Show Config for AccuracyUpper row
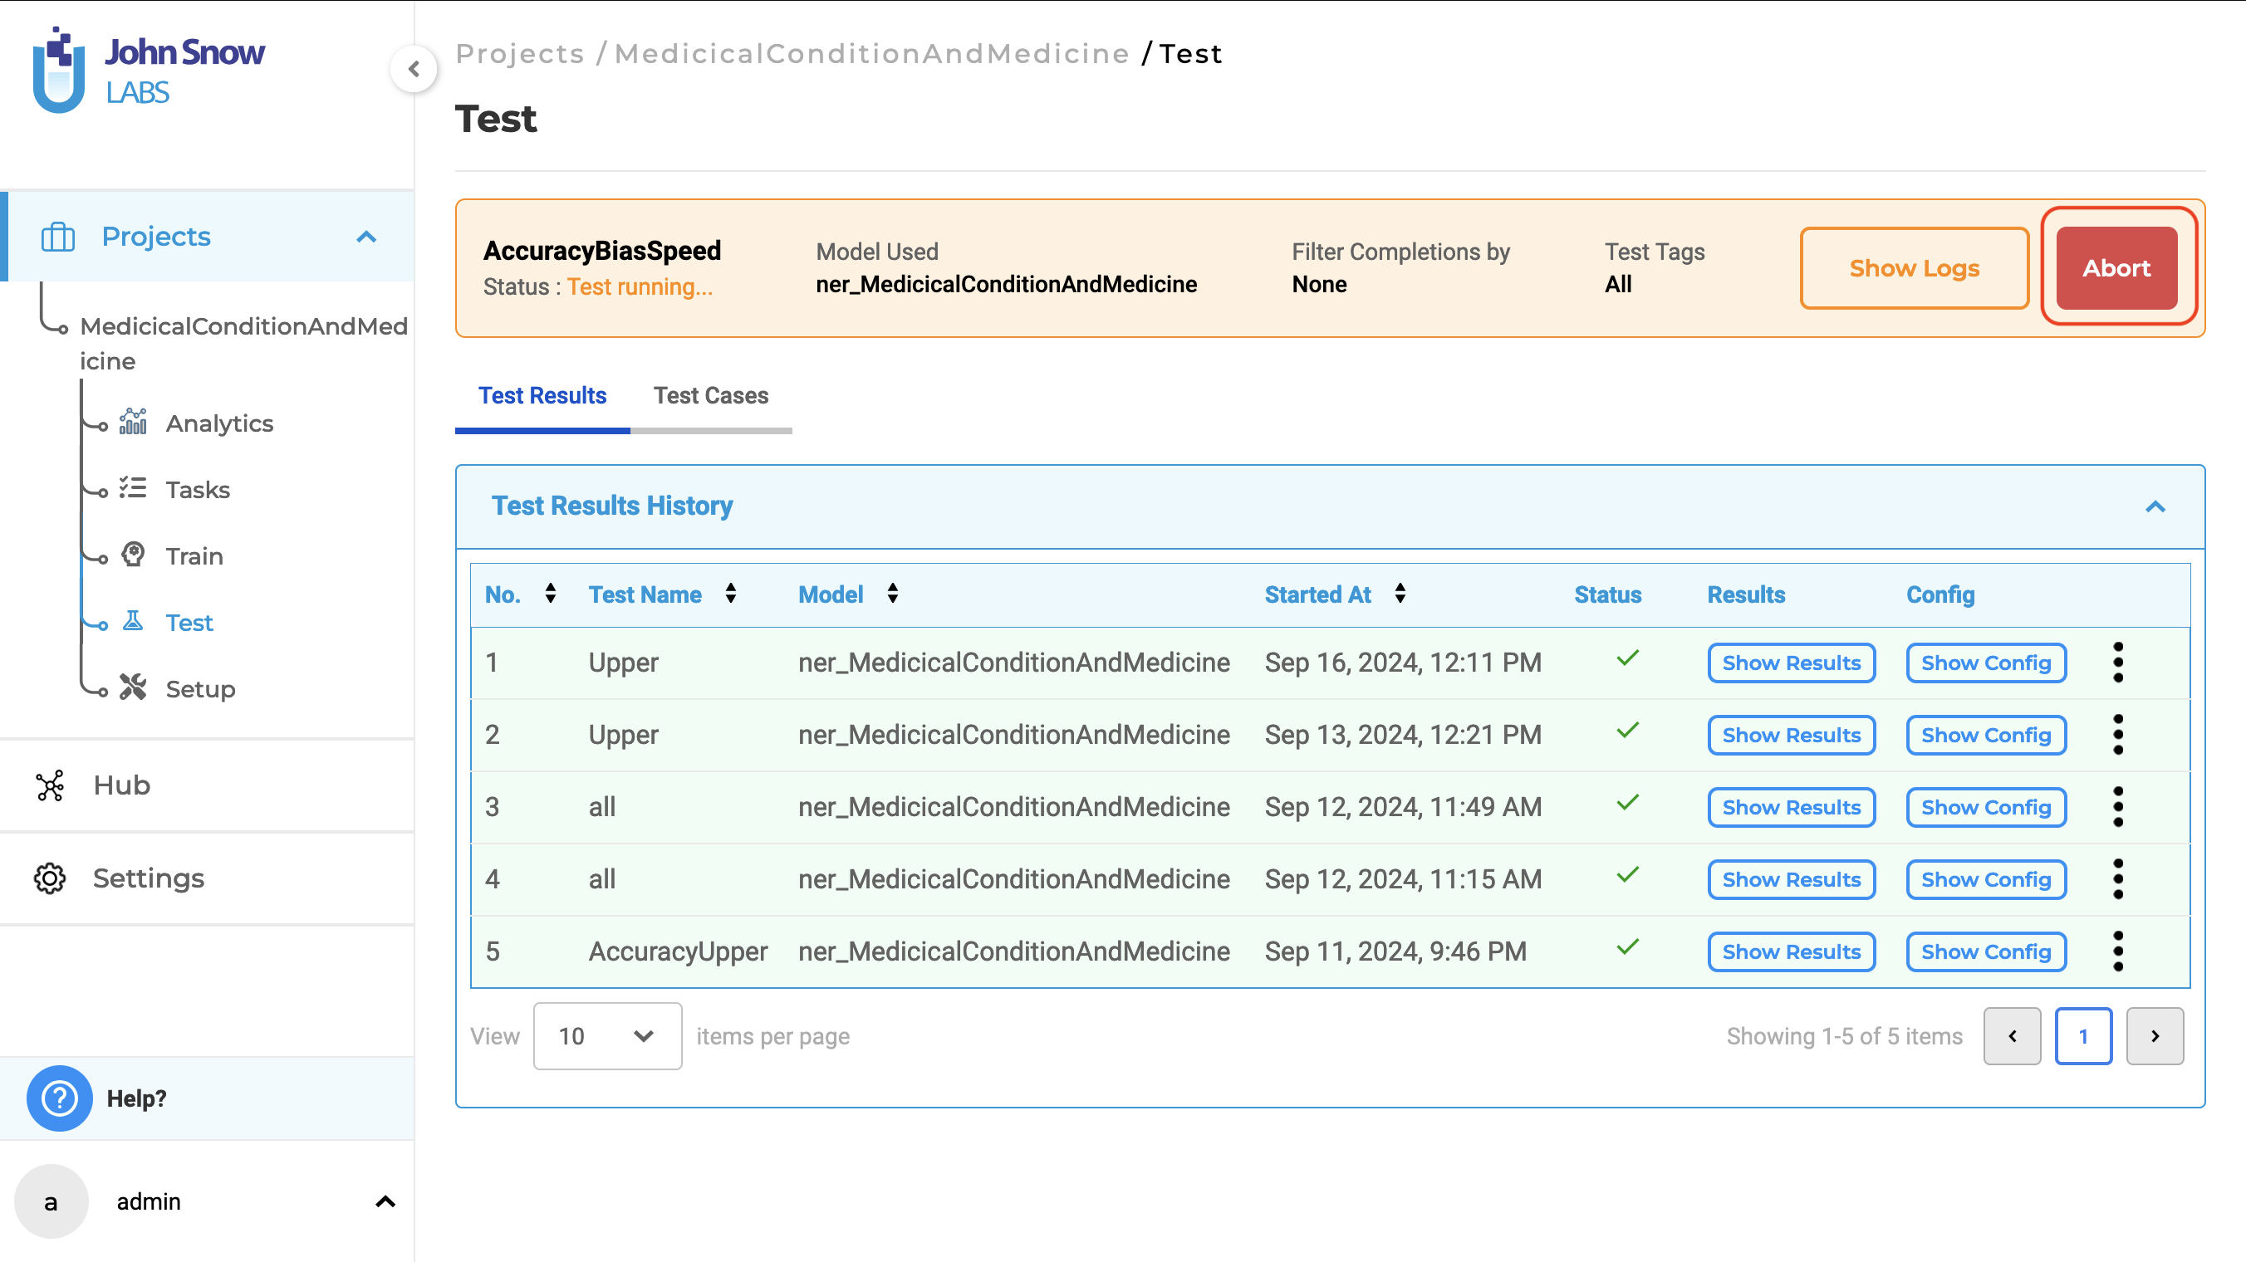Viewport: 2246px width, 1262px height. point(1986,952)
